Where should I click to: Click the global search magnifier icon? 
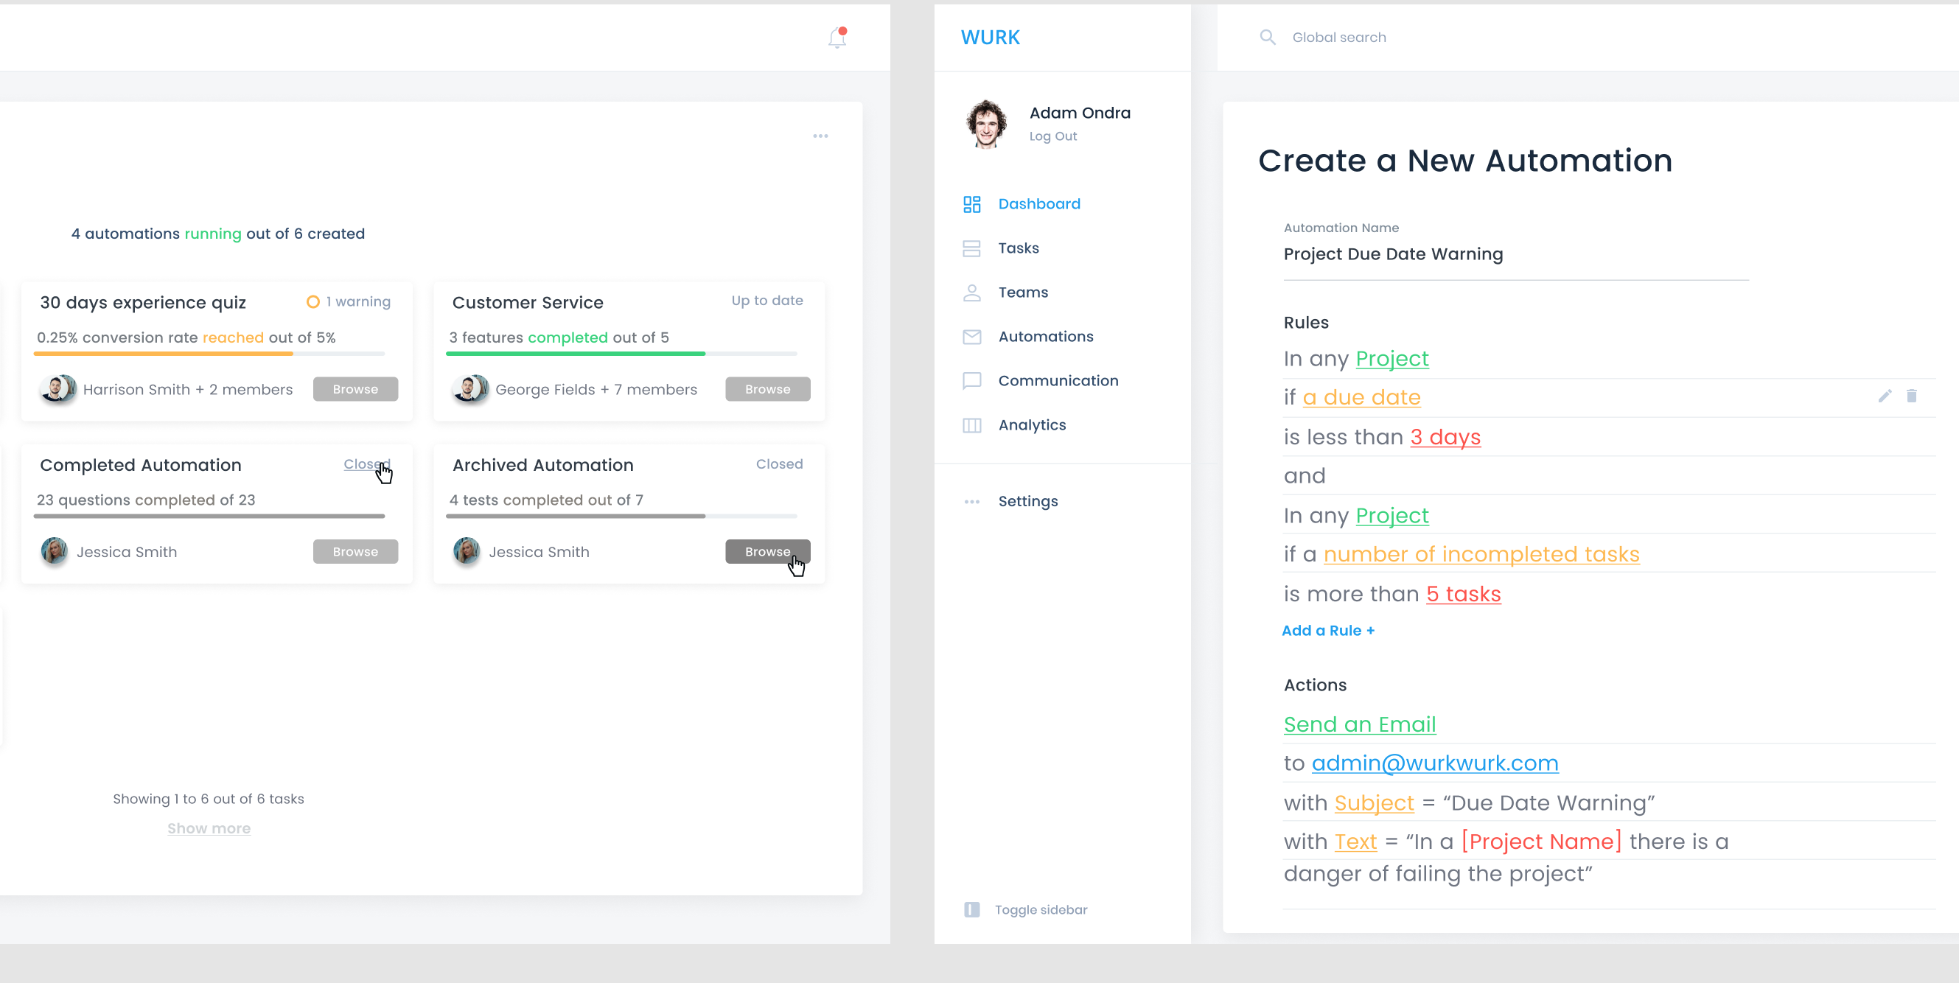[x=1267, y=38]
